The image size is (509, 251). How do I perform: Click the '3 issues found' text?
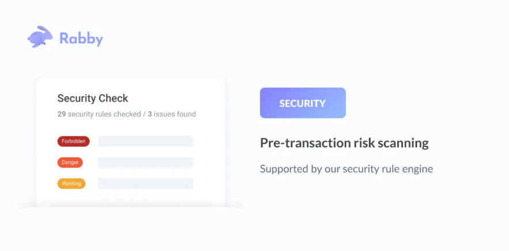click(172, 114)
